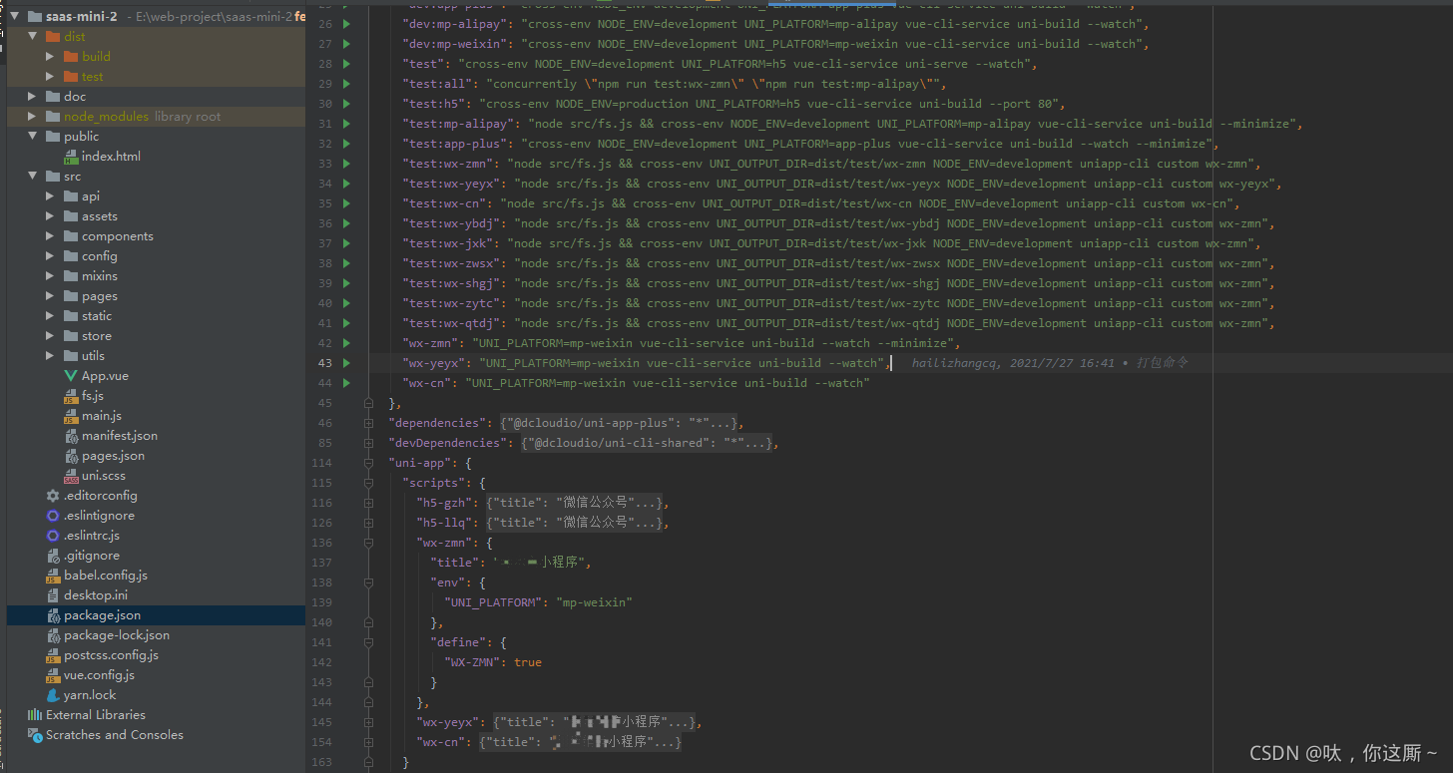Run the test:all script gutter arrow

(346, 84)
